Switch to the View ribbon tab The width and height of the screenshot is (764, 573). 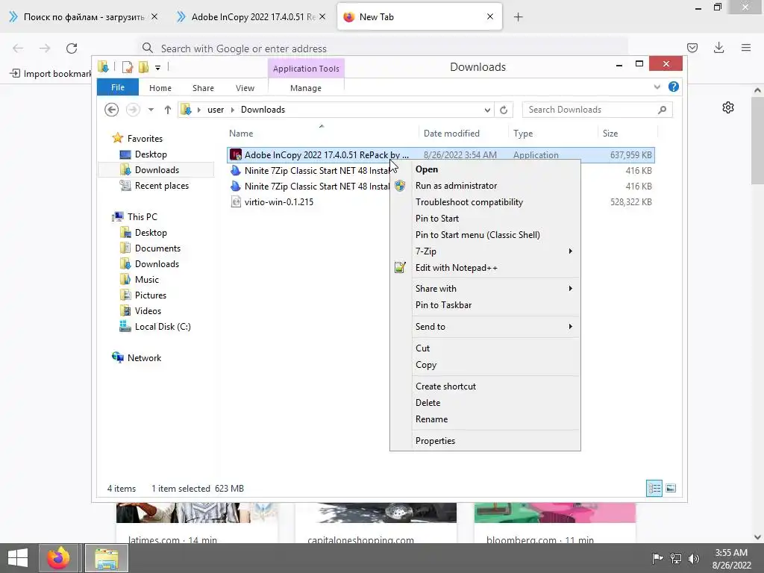click(x=245, y=88)
